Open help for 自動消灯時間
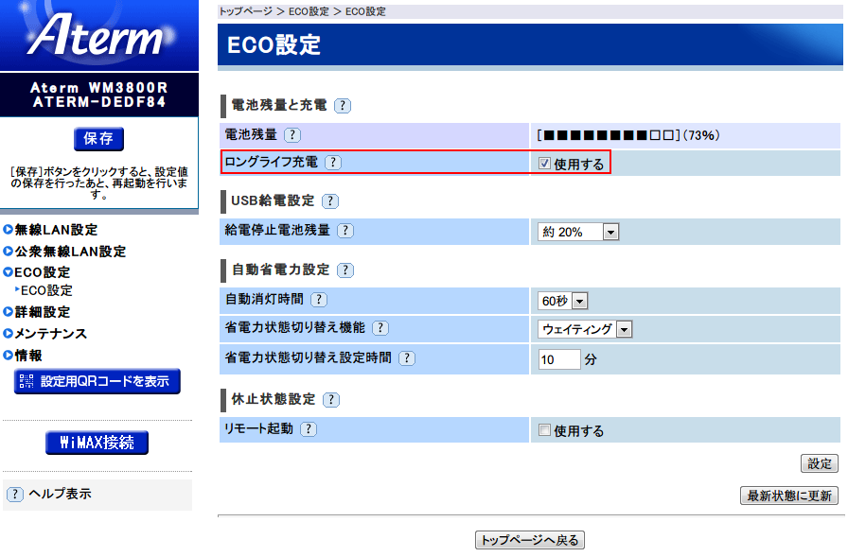Image resolution: width=848 pixels, height=557 pixels. [x=319, y=300]
